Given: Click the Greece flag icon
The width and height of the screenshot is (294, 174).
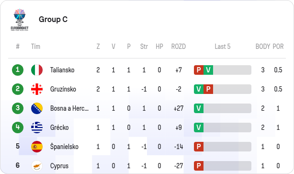Looking at the screenshot, I should tap(37, 128).
